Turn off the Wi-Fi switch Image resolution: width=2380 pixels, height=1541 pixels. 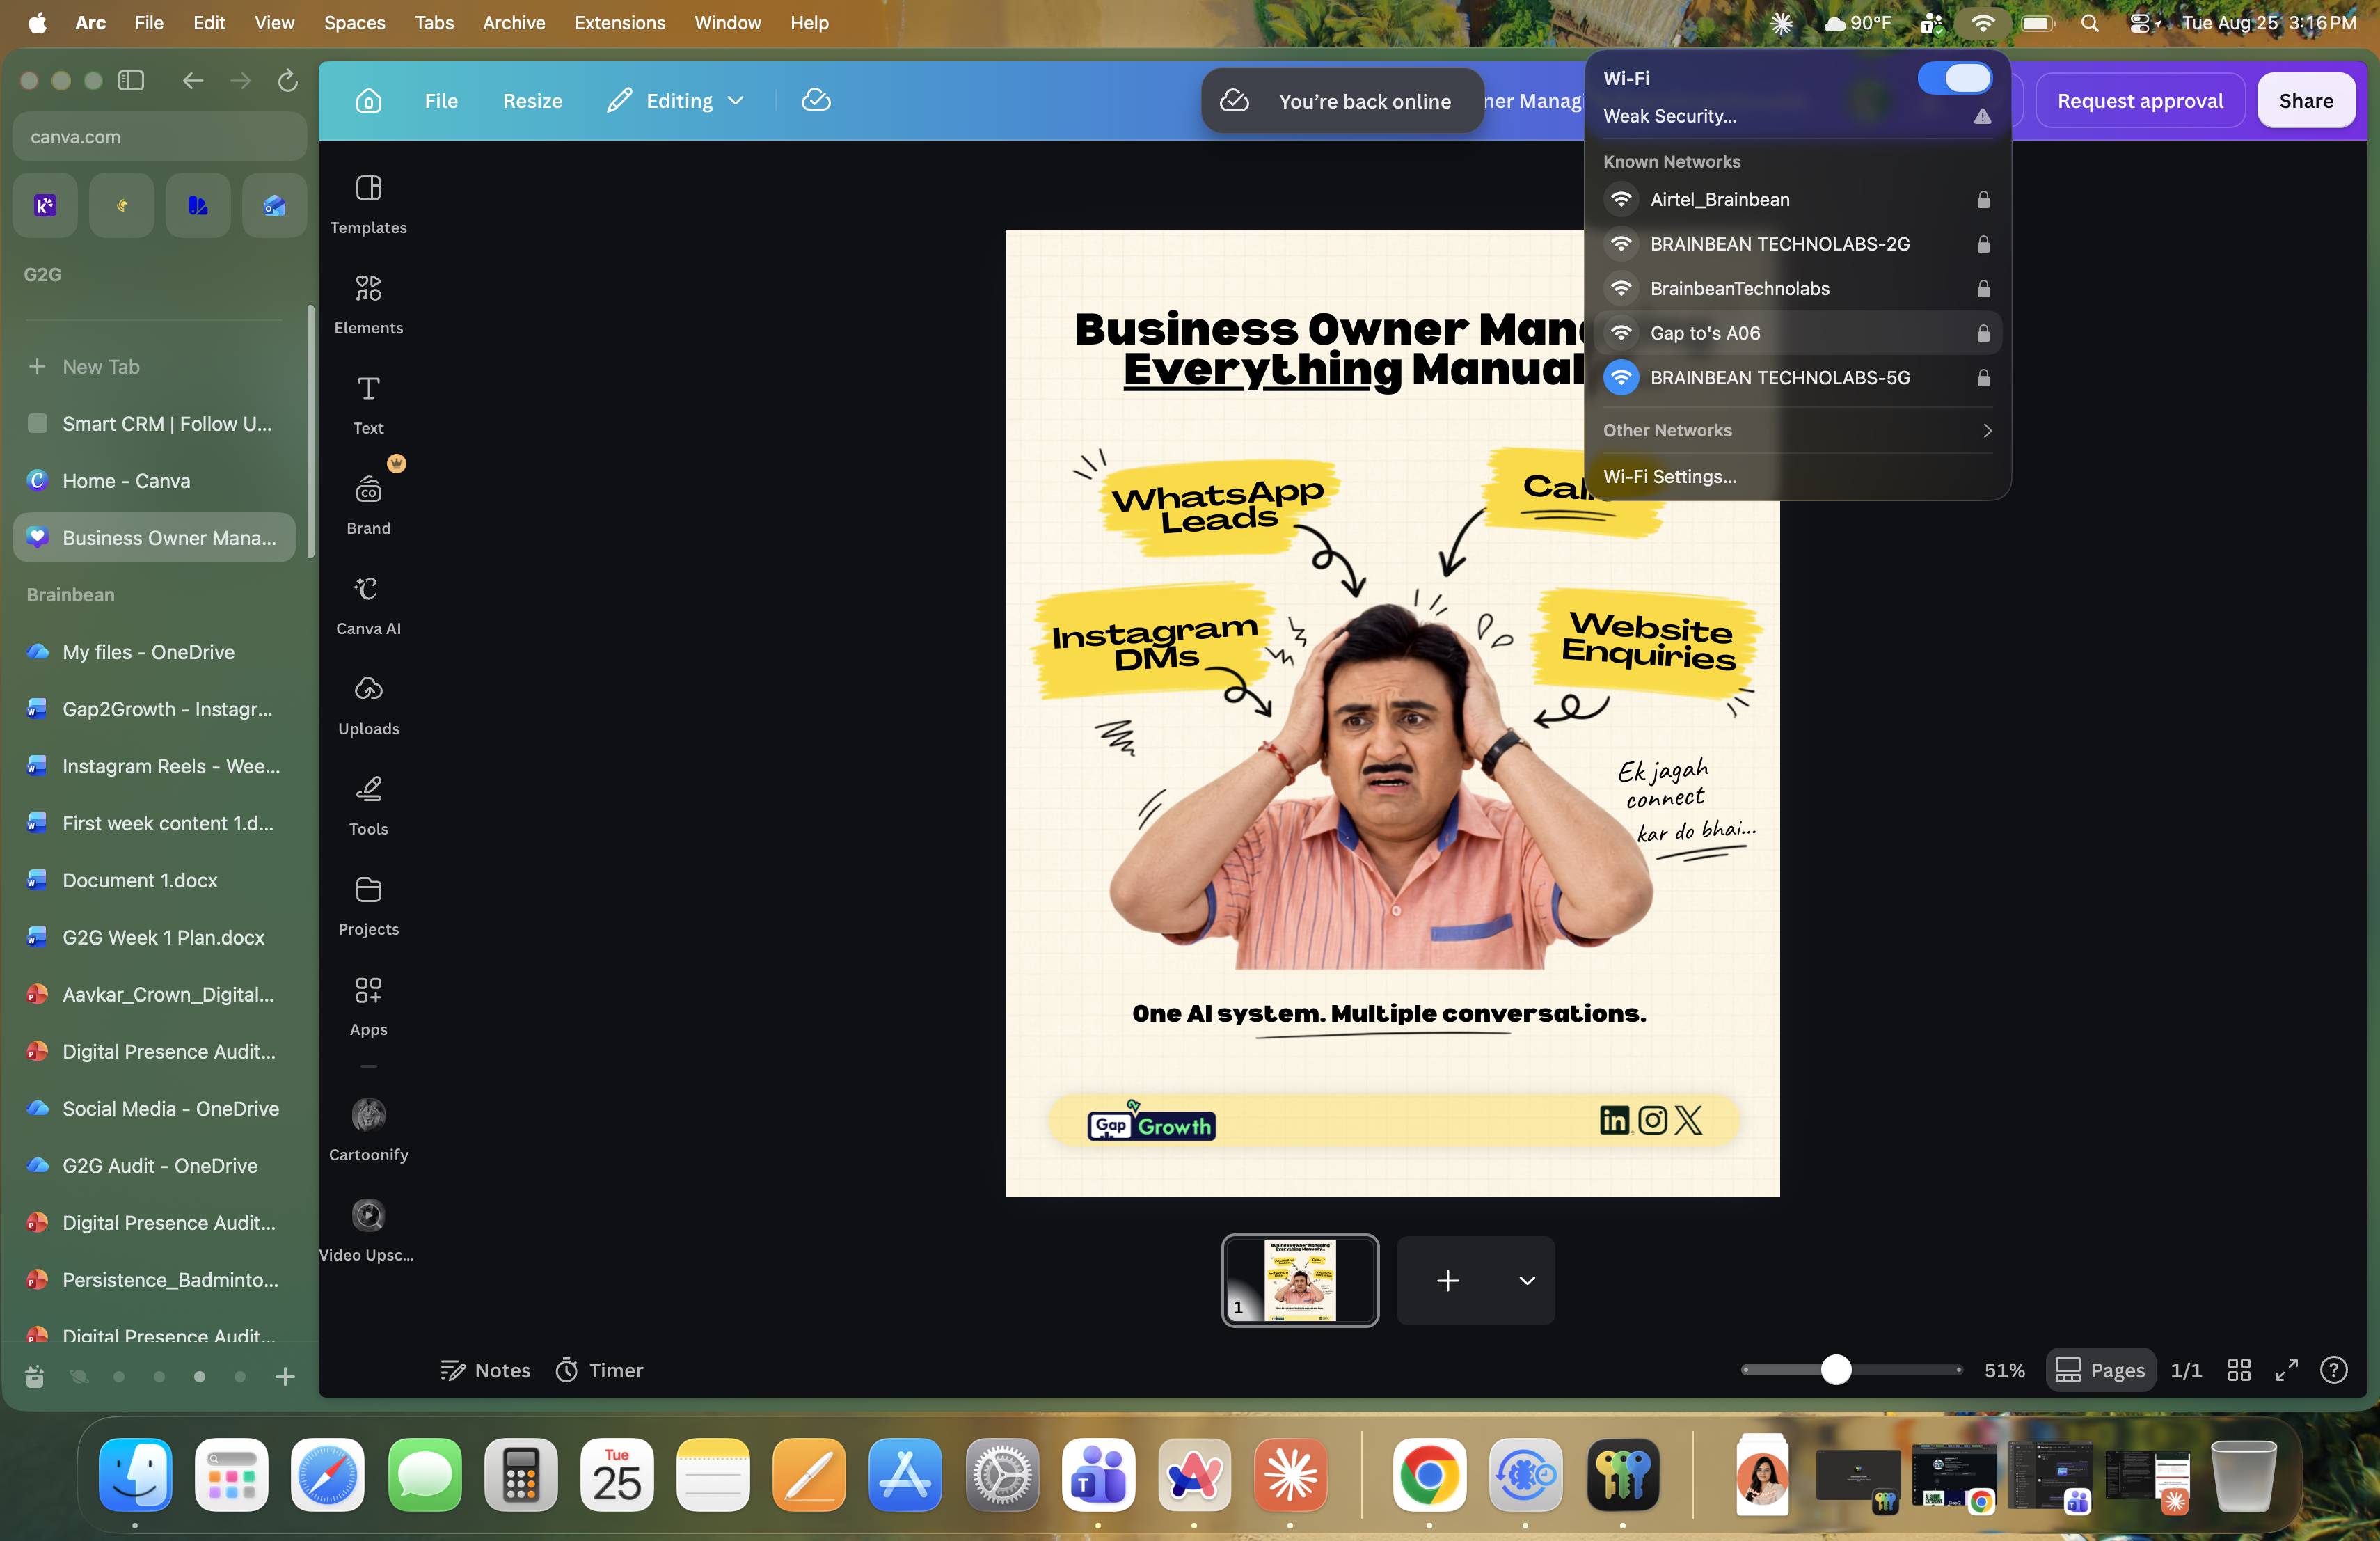pos(1954,78)
